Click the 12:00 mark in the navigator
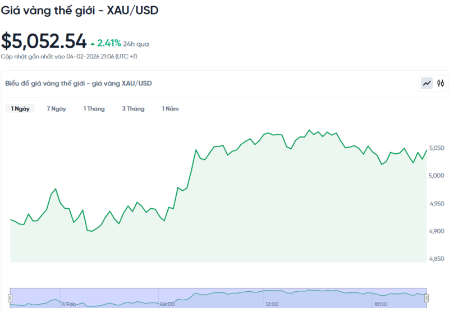This screenshot has width=449, height=312. 272,304
